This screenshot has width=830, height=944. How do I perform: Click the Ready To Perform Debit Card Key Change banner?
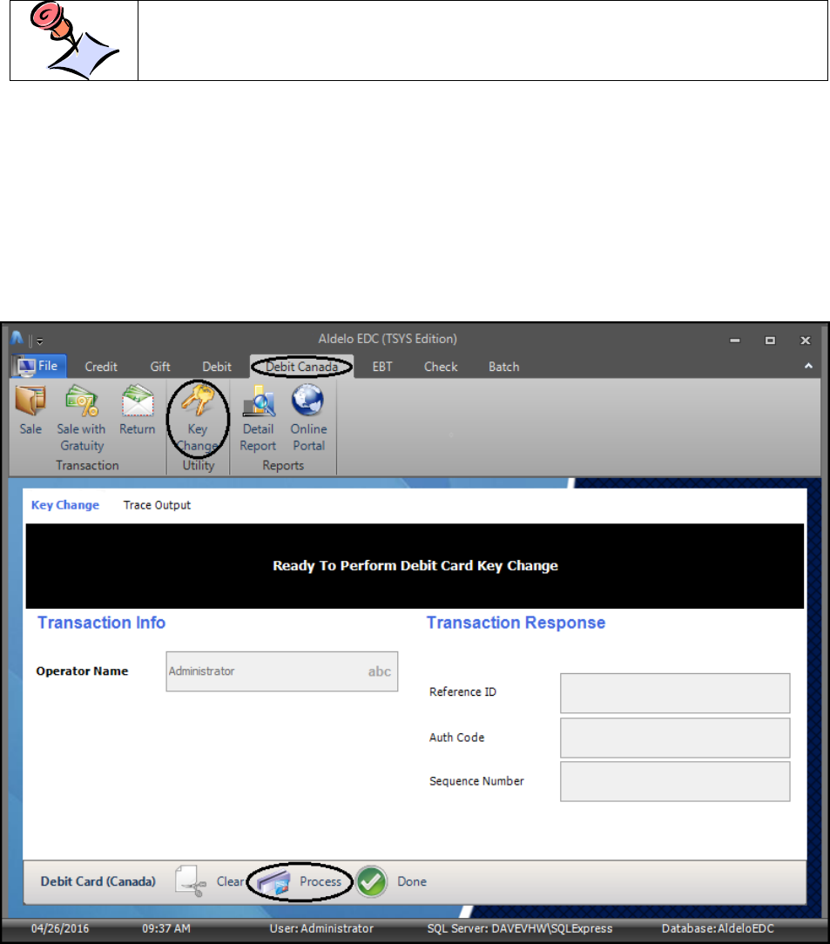click(415, 566)
